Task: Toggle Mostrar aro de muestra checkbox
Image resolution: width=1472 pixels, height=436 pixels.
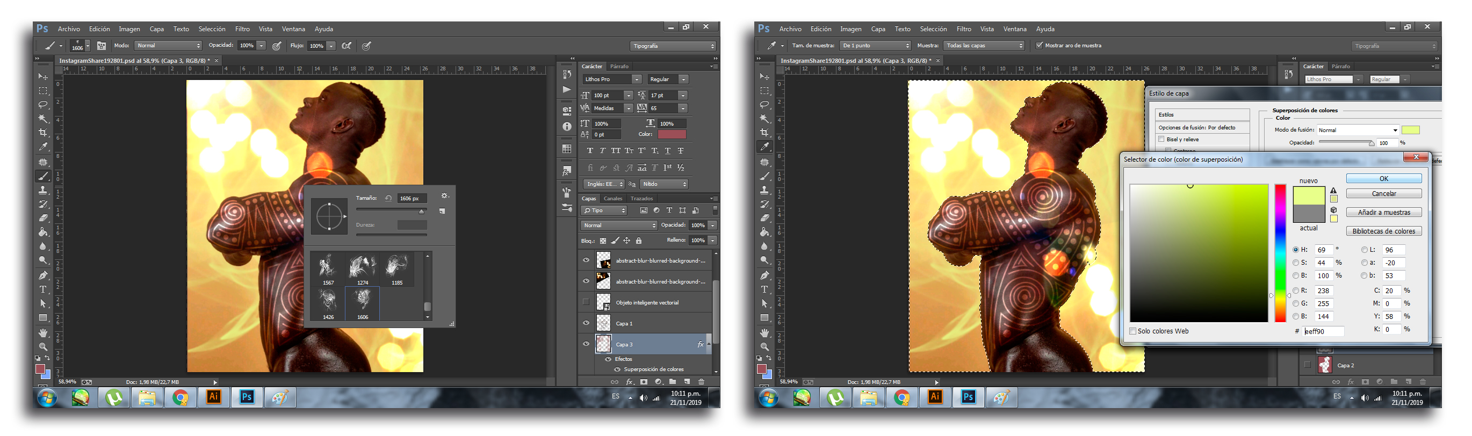Action: pyautogui.click(x=1040, y=45)
